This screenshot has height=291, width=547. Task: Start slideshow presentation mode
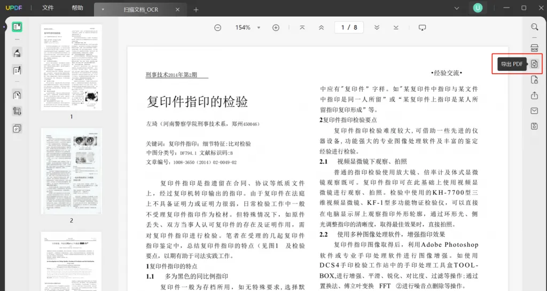click(x=422, y=28)
